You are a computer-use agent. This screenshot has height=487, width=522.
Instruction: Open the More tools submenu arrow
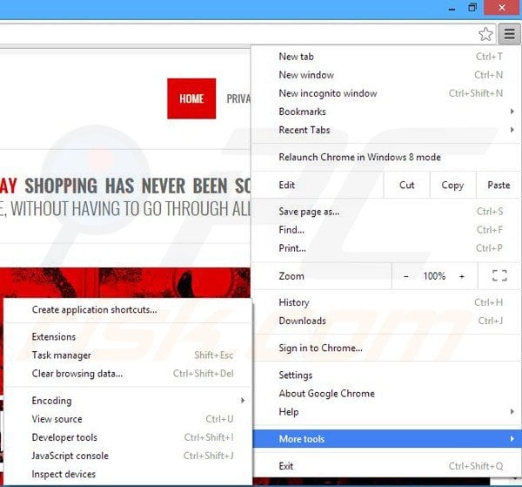pyautogui.click(x=512, y=439)
